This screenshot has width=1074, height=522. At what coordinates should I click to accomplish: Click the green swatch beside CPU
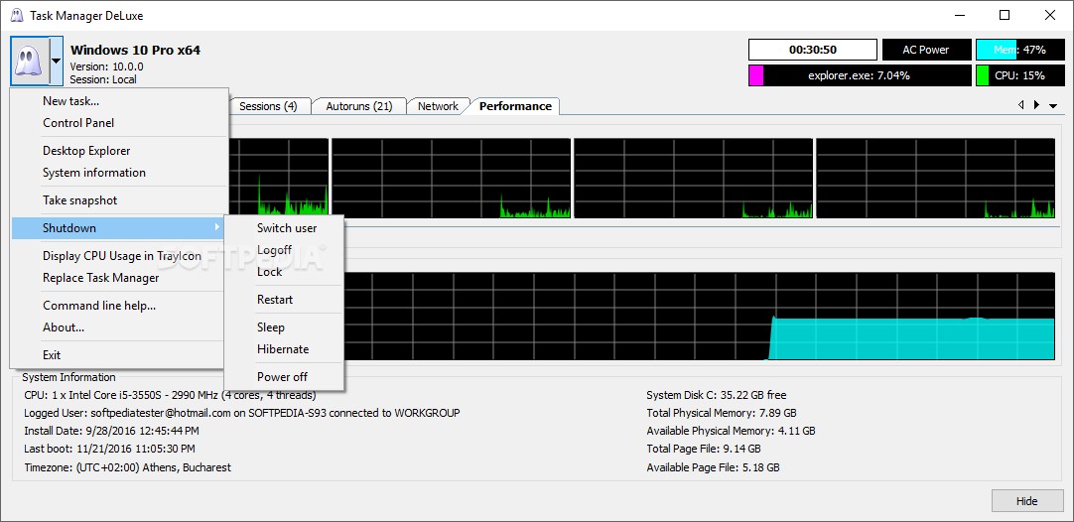[x=983, y=75]
